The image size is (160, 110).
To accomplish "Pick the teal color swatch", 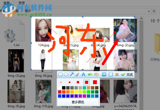I will [85, 88].
